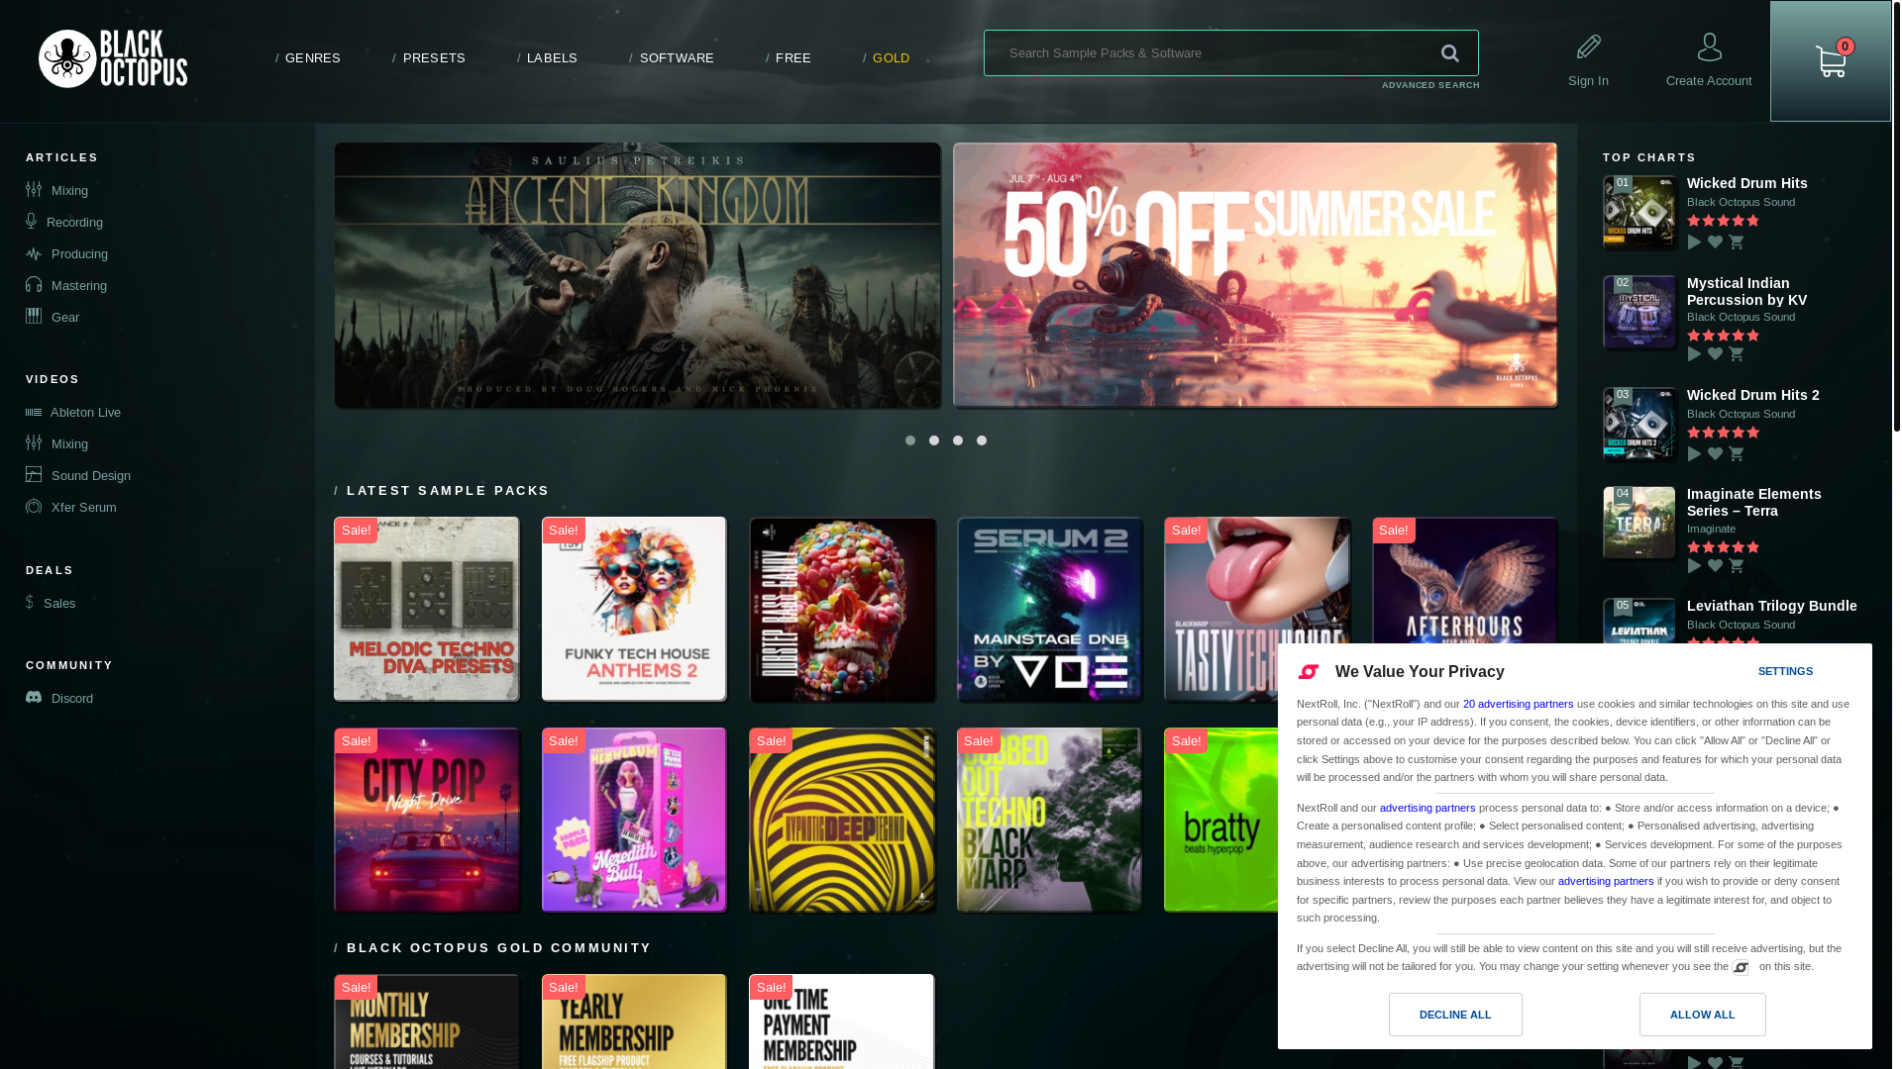Open Mixing videos link
Screen dimensions: 1902x1069
click(x=57, y=443)
